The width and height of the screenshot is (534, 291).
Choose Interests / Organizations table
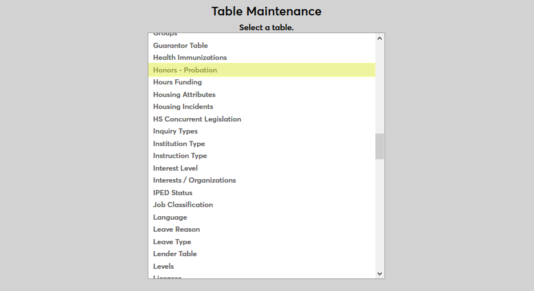pos(195,180)
